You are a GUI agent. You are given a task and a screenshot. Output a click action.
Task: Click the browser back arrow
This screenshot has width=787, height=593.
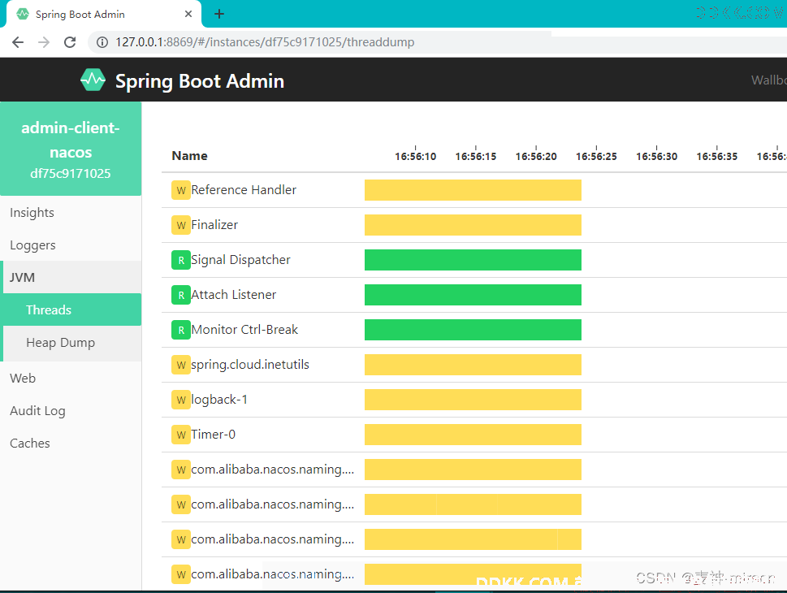click(x=18, y=42)
